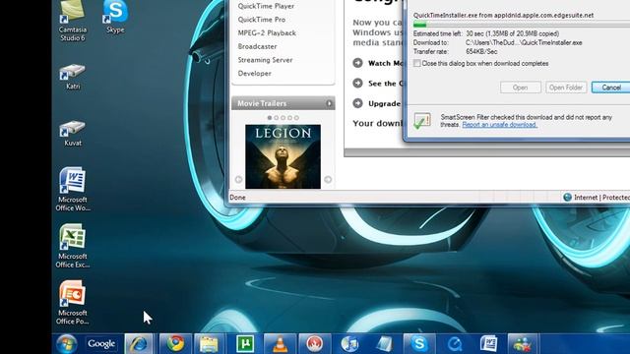
Task: Switch to Internet Explorer in the taskbar
Action: pyautogui.click(x=138, y=344)
